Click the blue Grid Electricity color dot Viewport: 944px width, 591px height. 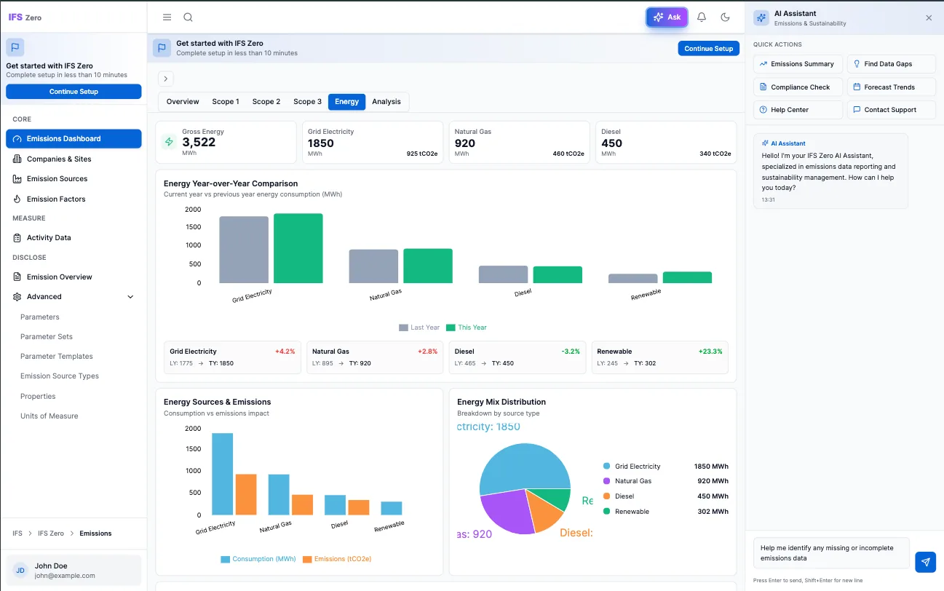click(x=608, y=466)
